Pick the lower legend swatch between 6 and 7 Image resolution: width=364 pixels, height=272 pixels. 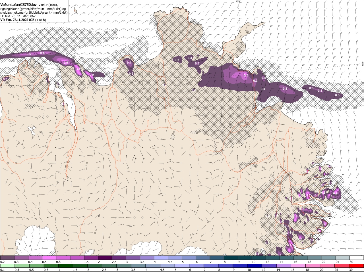197,266
